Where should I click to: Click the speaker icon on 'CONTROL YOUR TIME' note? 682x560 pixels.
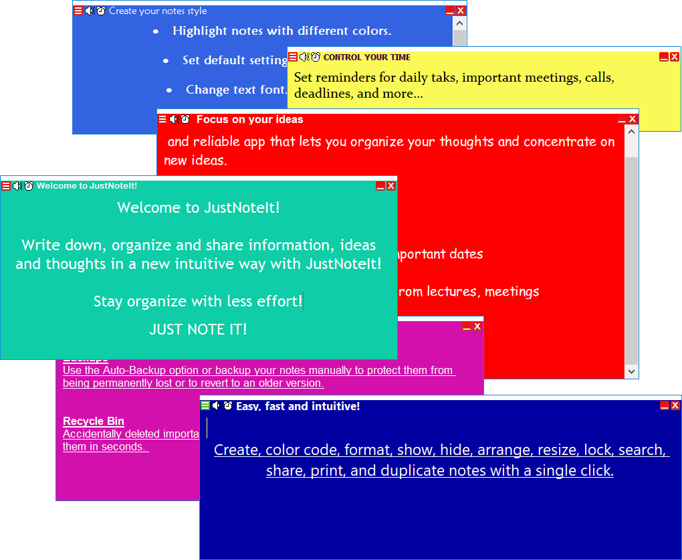tap(305, 57)
